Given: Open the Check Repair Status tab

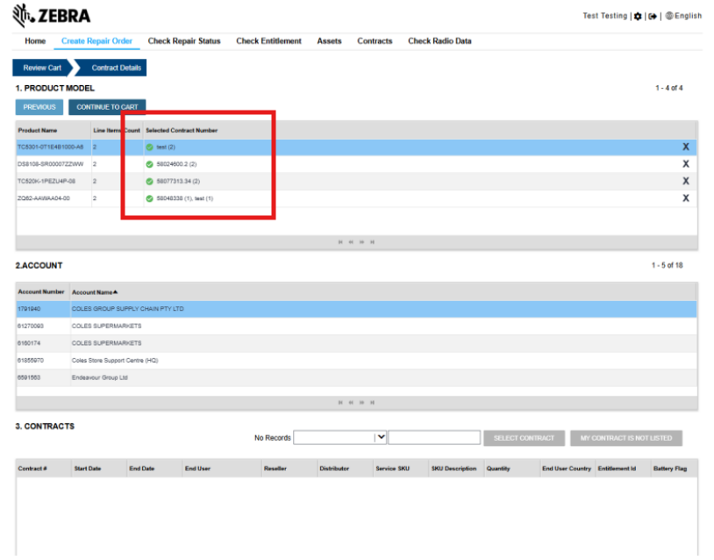Looking at the screenshot, I should click(184, 41).
